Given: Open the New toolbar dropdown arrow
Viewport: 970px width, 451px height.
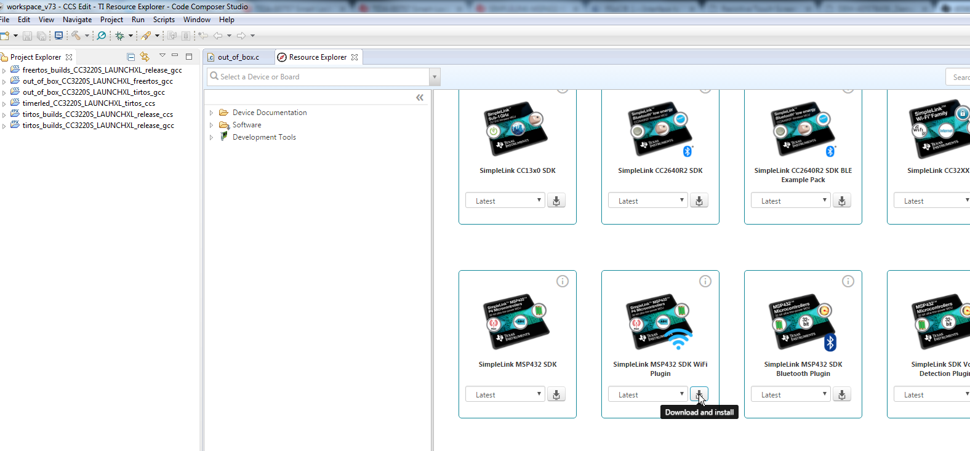Looking at the screenshot, I should coord(15,36).
